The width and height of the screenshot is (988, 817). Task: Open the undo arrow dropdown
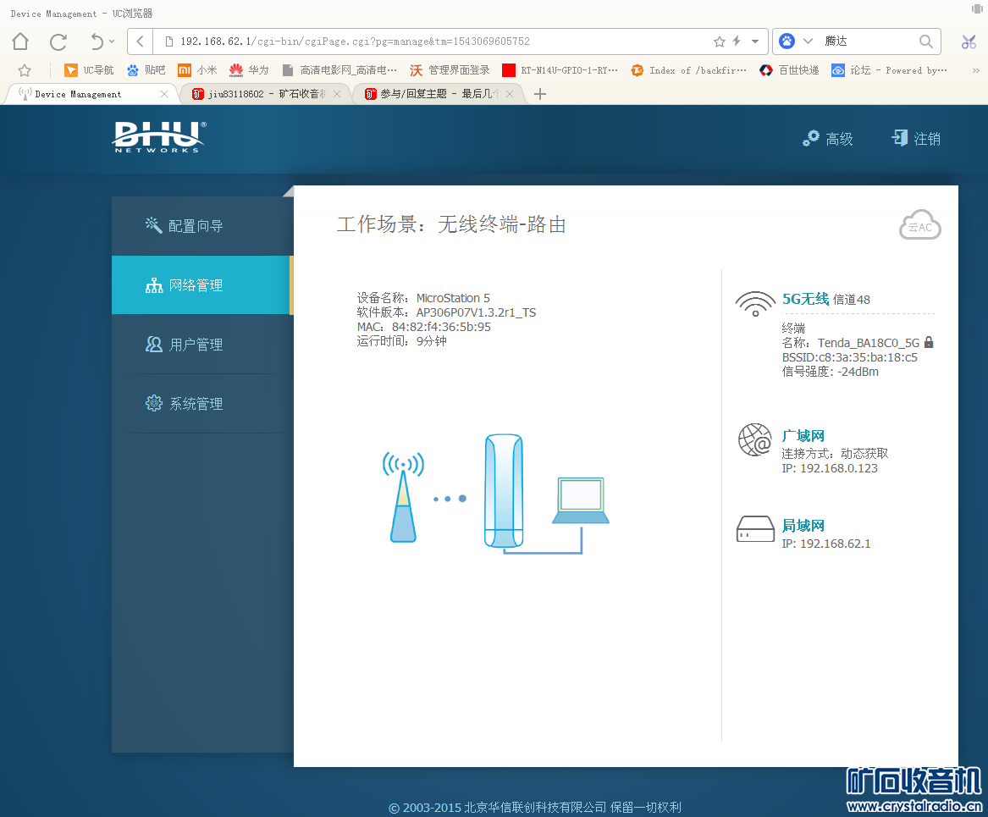tap(112, 41)
